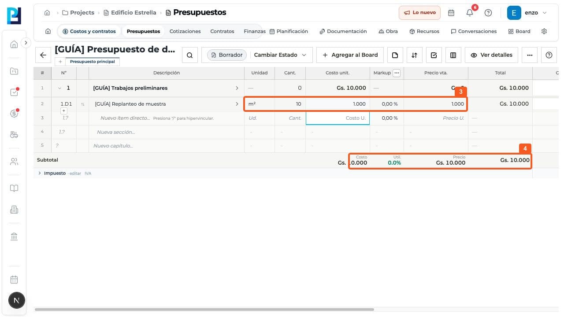This screenshot has width=564, height=317.
Task: Open the people sidebar icon
Action: pos(14,162)
